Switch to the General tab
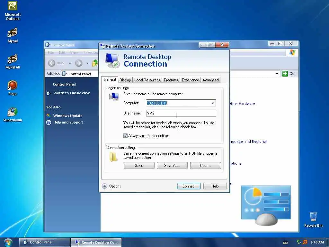This screenshot has width=329, height=247. tap(110, 79)
